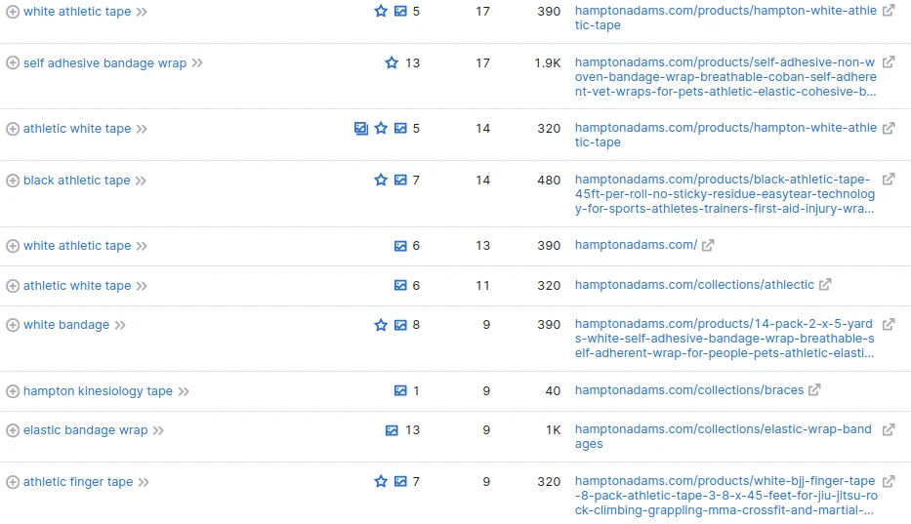Image resolution: width=911 pixels, height=524 pixels.
Task: Click the image SERP feature icon in the elastic bandage wrap row
Action: pyautogui.click(x=392, y=430)
